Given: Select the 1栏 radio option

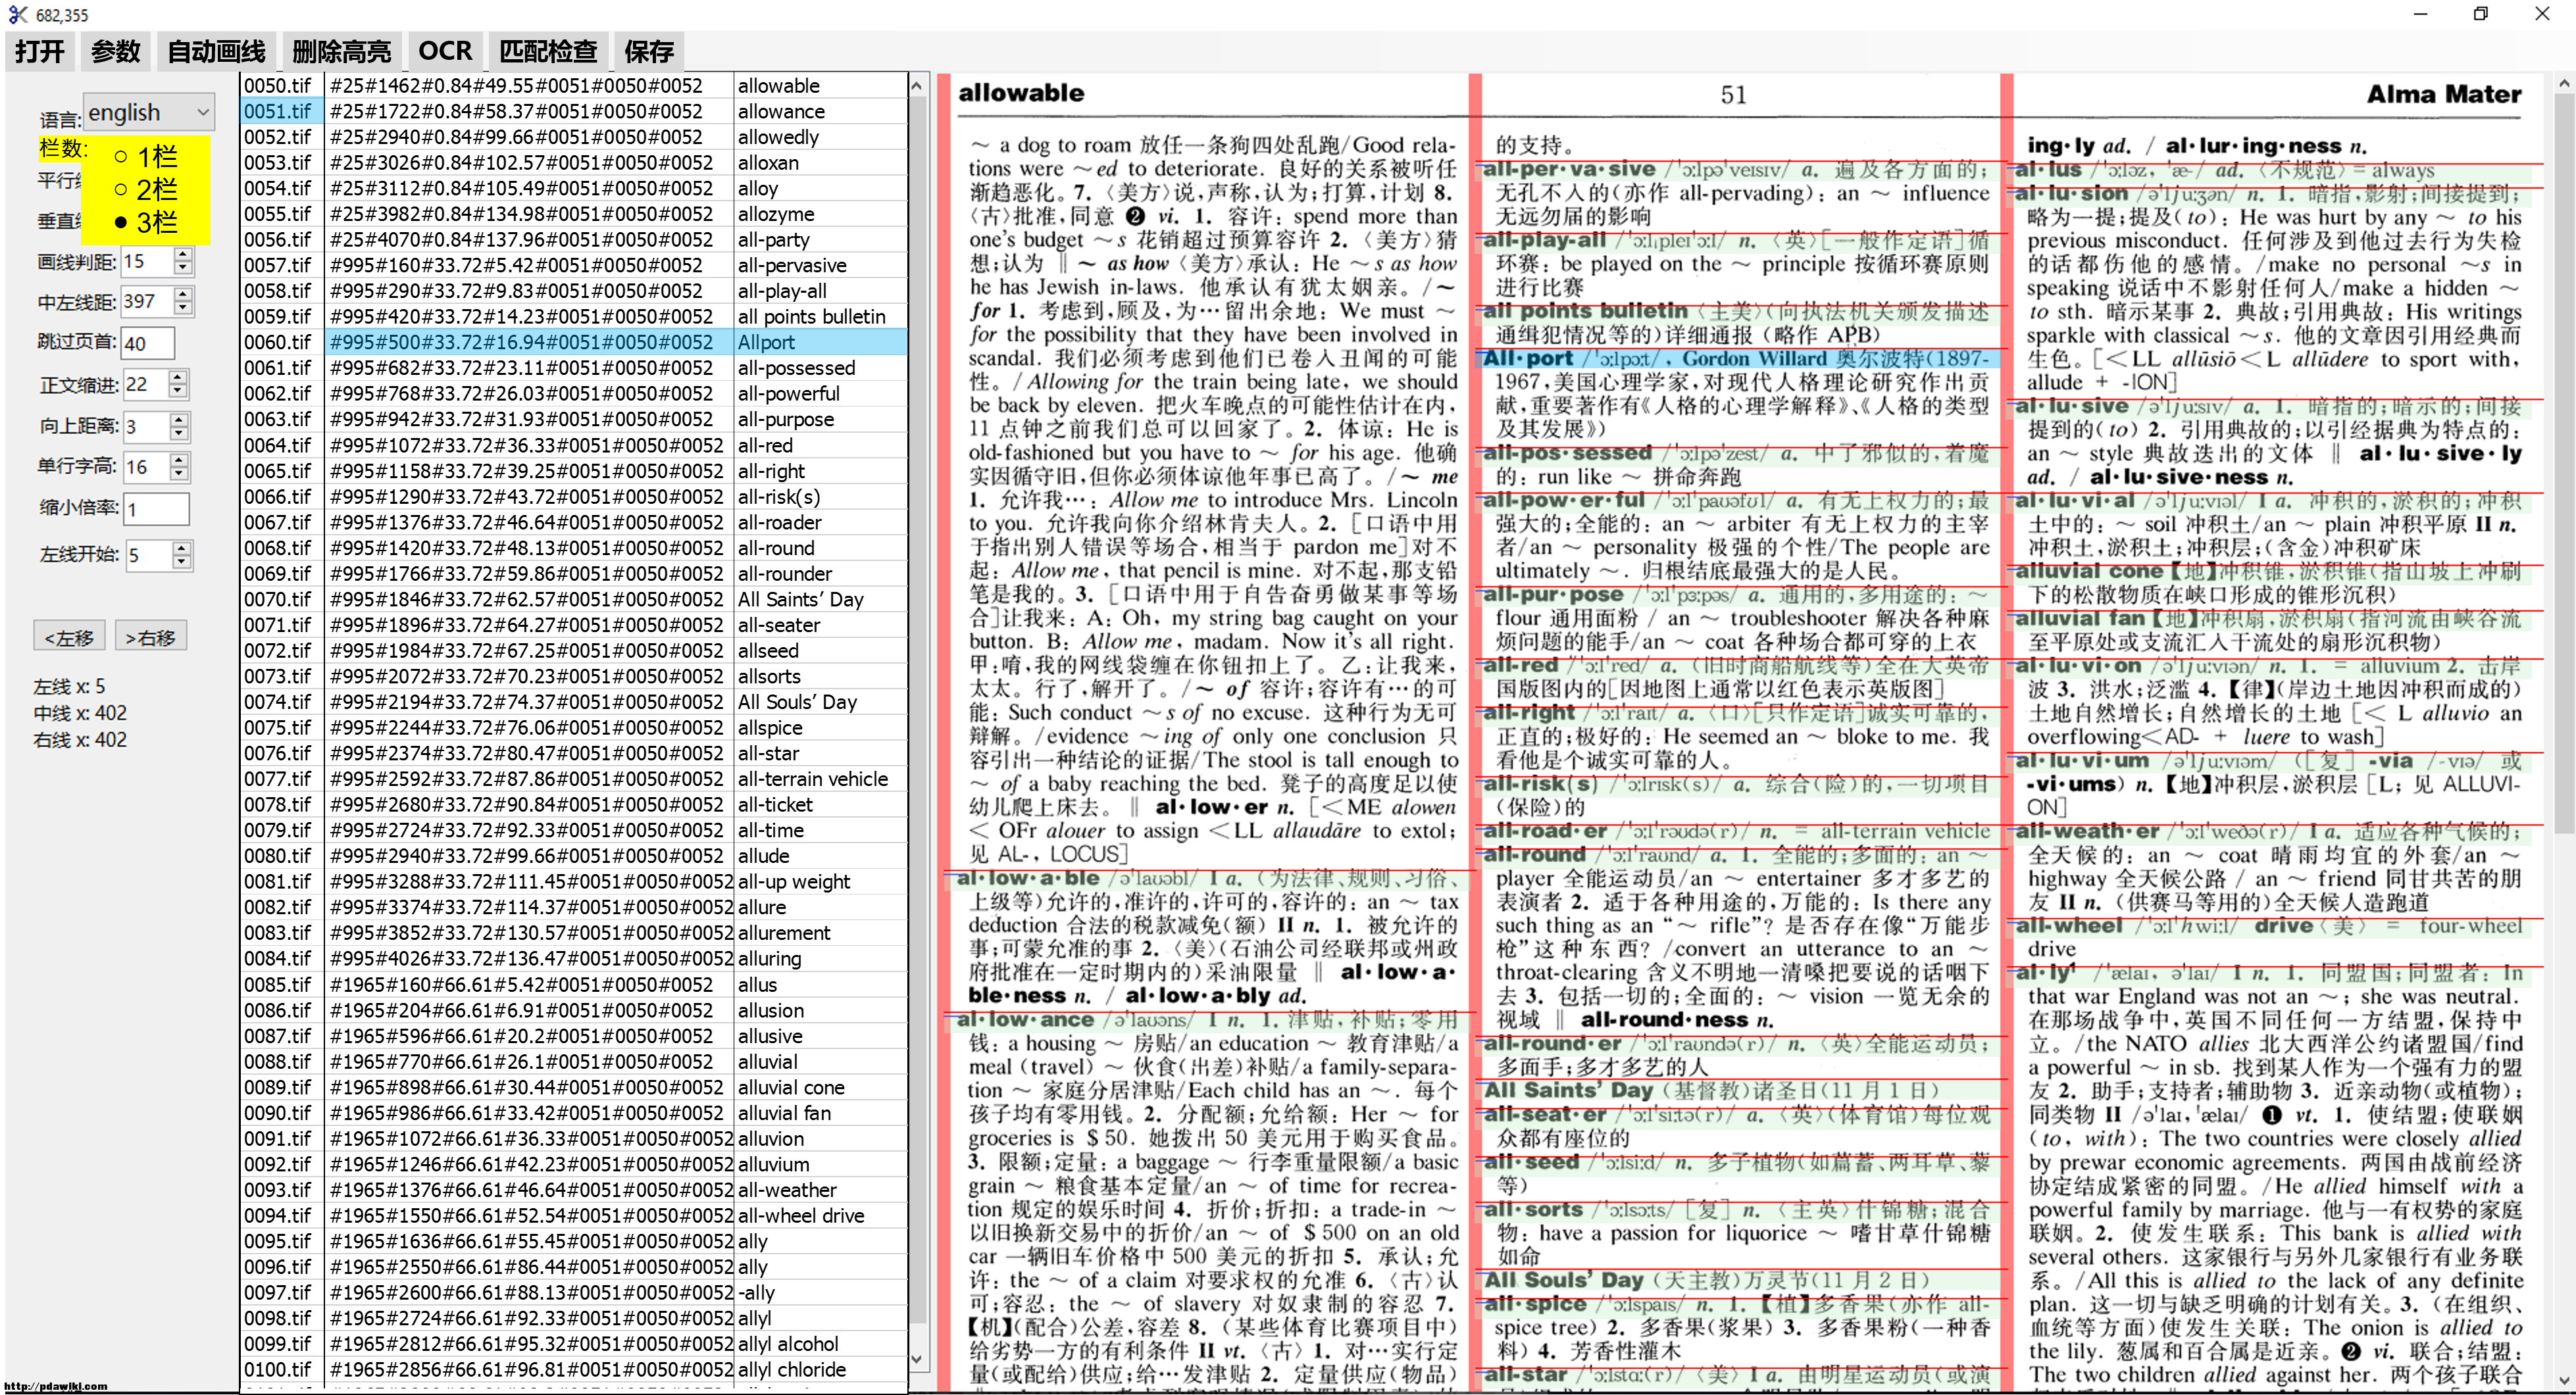Looking at the screenshot, I should (146, 156).
